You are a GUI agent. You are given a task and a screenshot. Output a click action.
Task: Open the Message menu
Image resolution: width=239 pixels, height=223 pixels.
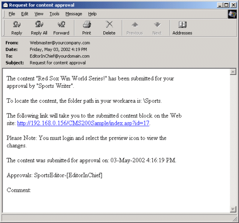[74, 14]
